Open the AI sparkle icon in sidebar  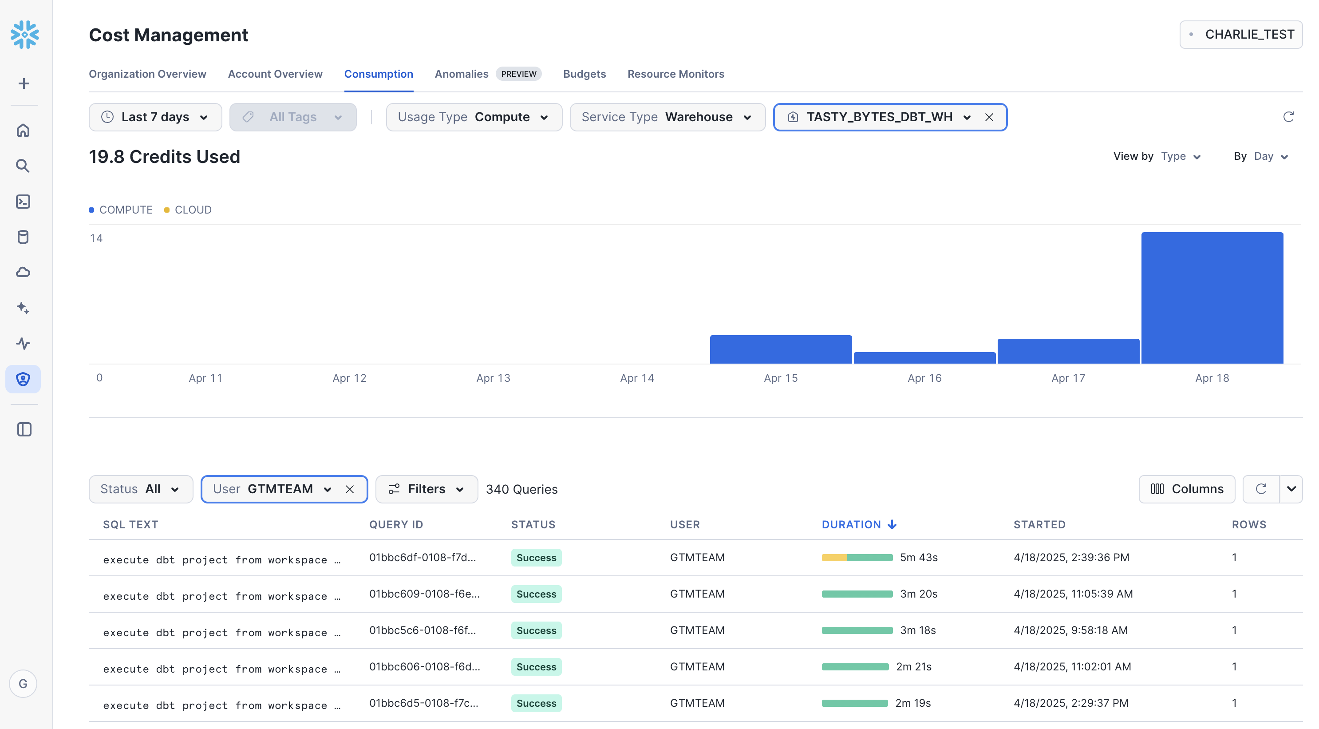(23, 307)
